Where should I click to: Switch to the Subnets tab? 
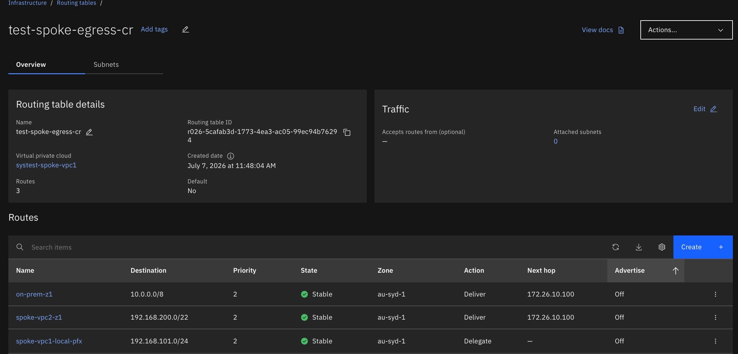point(124,65)
